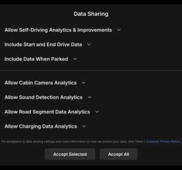
Task: Select the Allow Cabin Camera Analytics text
Action: point(41,83)
